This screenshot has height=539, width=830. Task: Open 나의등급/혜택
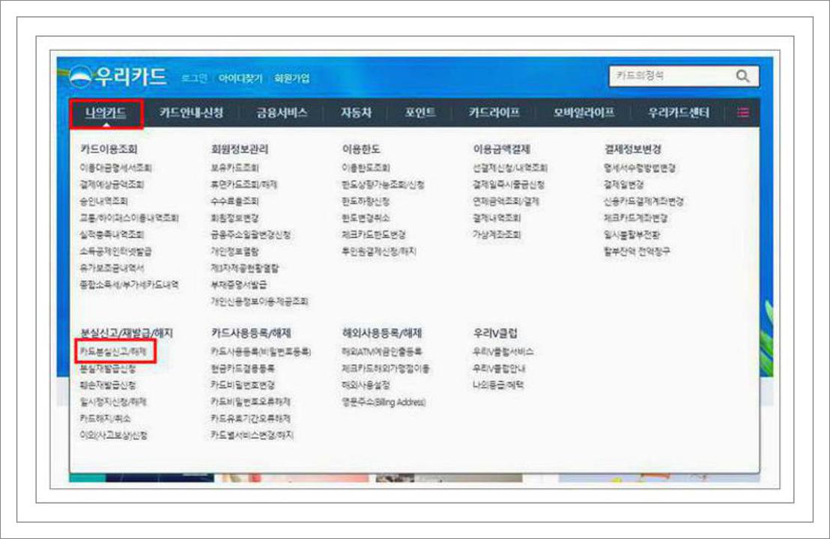498,385
